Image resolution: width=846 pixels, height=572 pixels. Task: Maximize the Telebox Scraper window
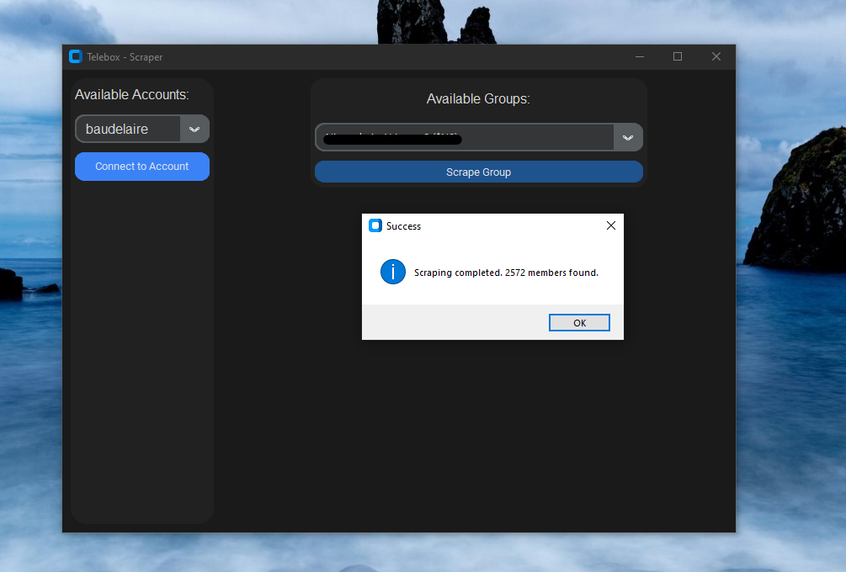(678, 57)
